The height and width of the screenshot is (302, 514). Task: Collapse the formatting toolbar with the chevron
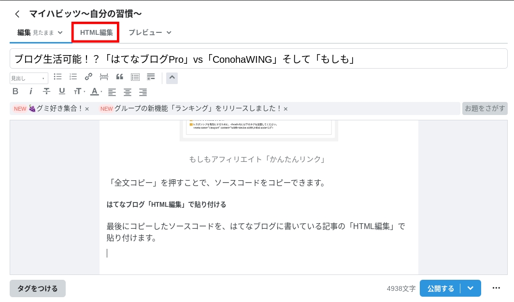pyautogui.click(x=172, y=77)
